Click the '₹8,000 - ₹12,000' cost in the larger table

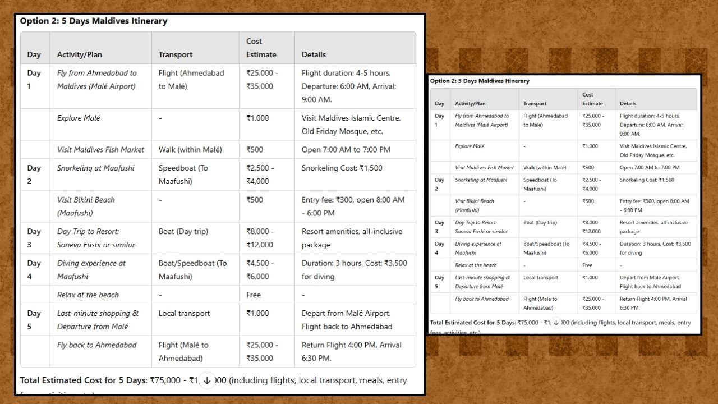tap(260, 238)
